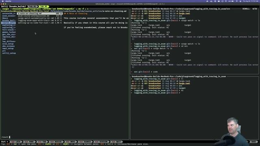Select cargo-watch-automatically-re~.md file row
Image resolution: width=260 pixels, height=146 pixels.
point(40,18)
